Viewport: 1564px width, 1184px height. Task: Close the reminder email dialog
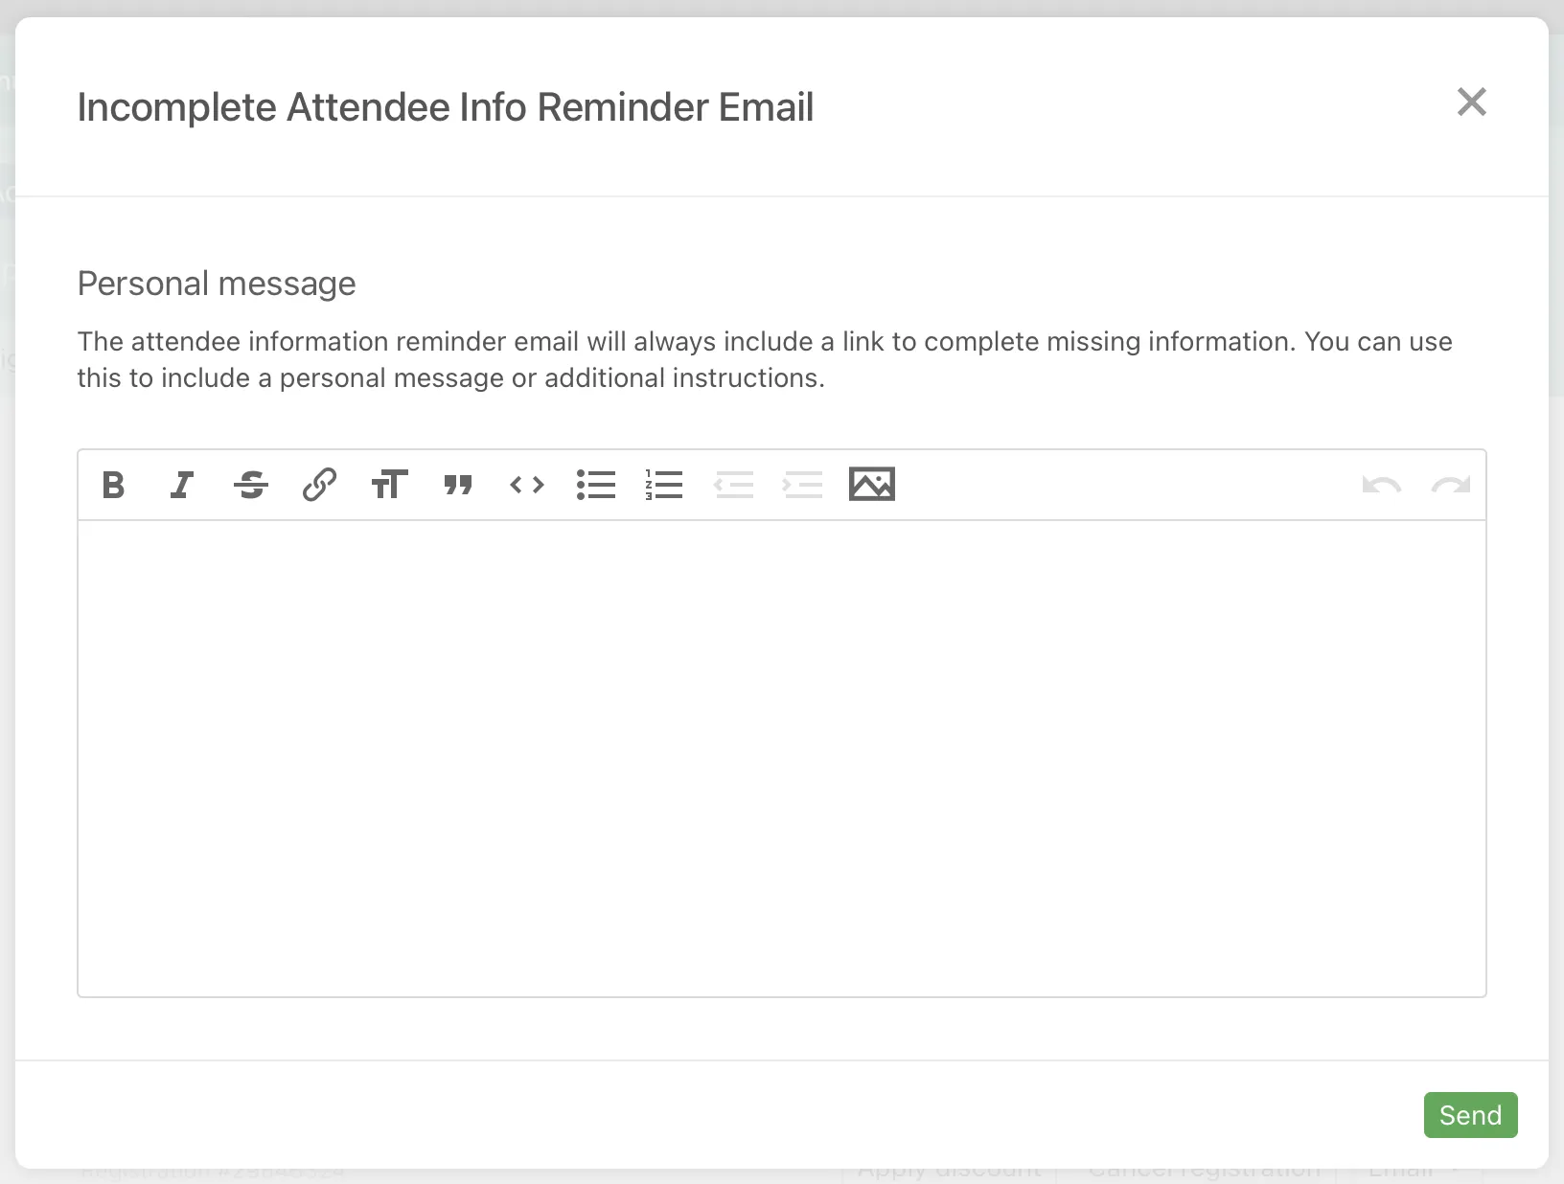[x=1471, y=102]
